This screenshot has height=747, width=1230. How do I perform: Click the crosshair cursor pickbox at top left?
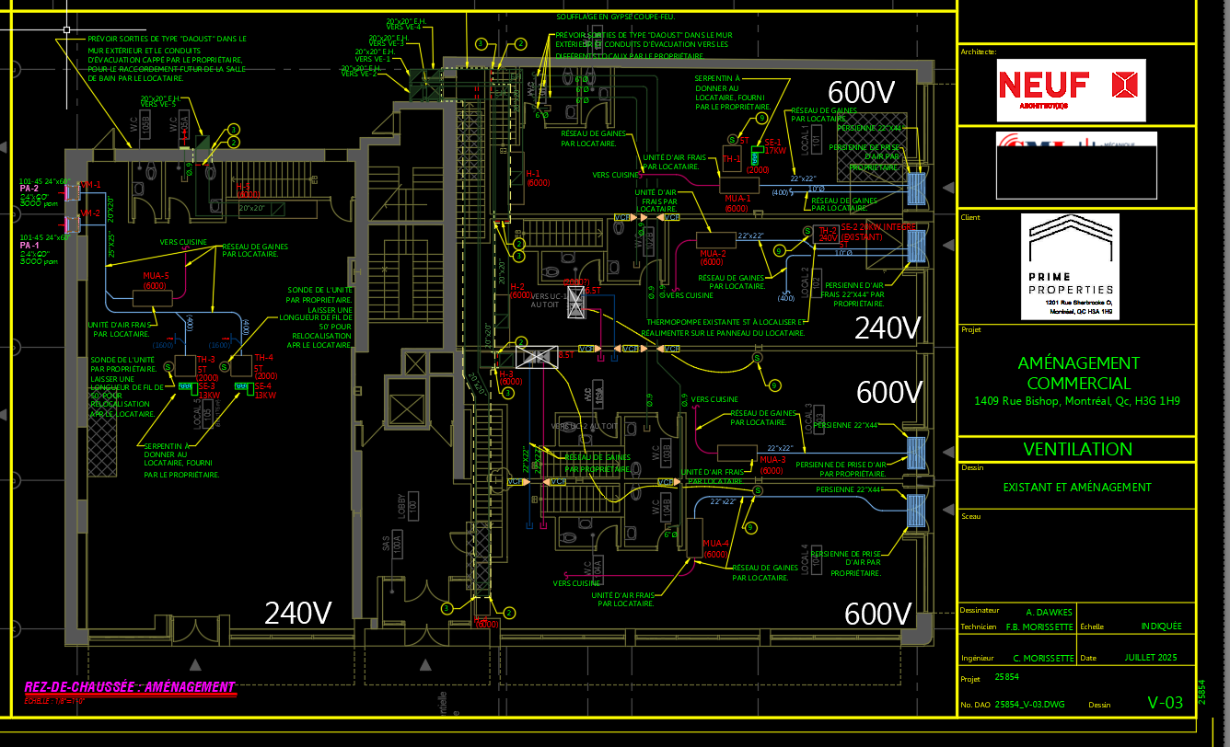pos(66,30)
